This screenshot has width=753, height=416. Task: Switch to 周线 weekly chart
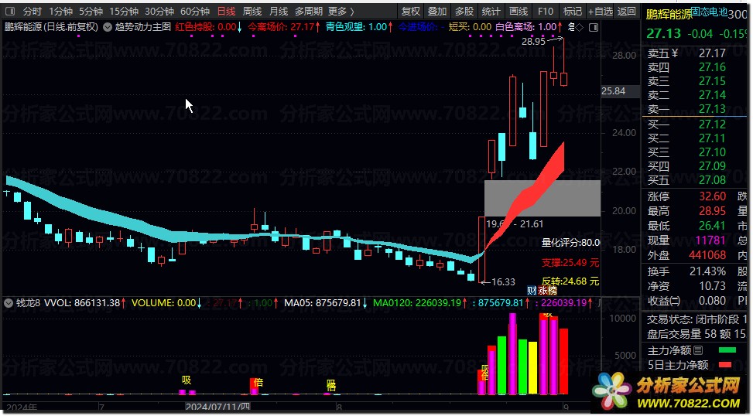coord(252,11)
